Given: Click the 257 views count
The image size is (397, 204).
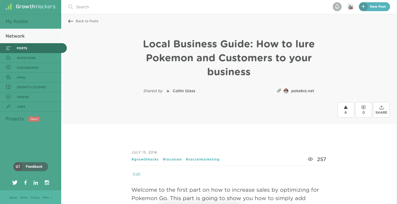Looking at the screenshot, I should [x=322, y=159].
